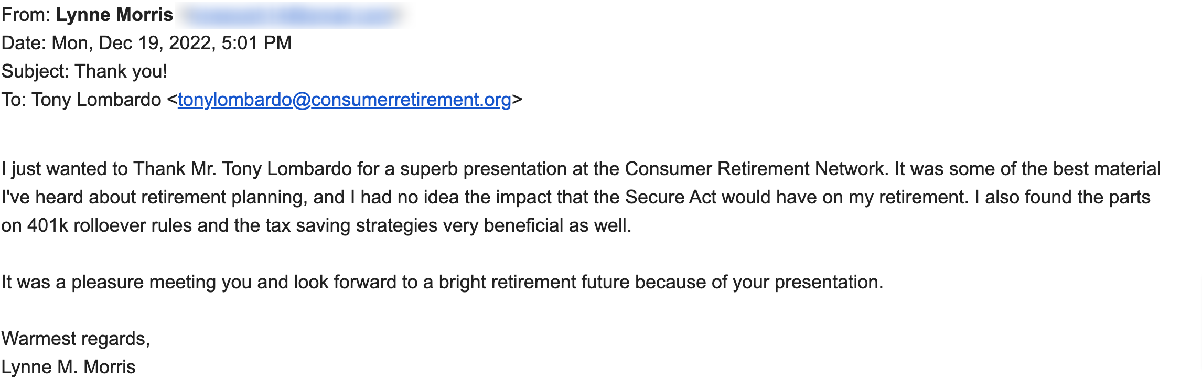Click the signature Lynne M. Morris
Viewport: 1202px width, 389px height.
pyautogui.click(x=68, y=367)
